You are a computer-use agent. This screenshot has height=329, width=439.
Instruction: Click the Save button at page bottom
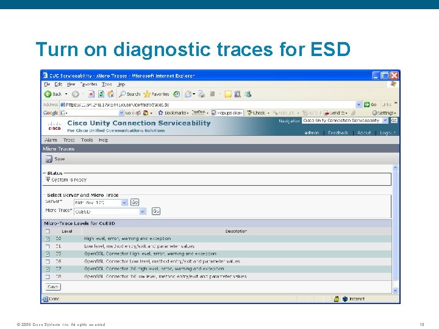click(53, 287)
